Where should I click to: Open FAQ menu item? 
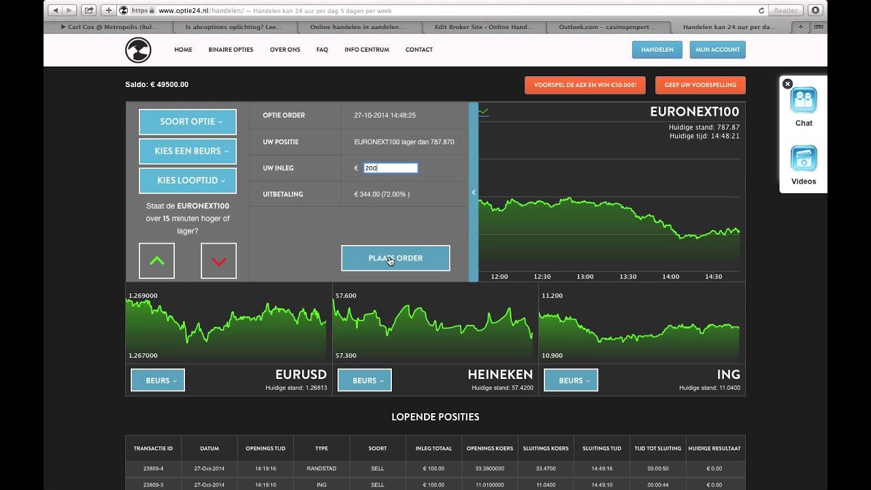pos(322,50)
